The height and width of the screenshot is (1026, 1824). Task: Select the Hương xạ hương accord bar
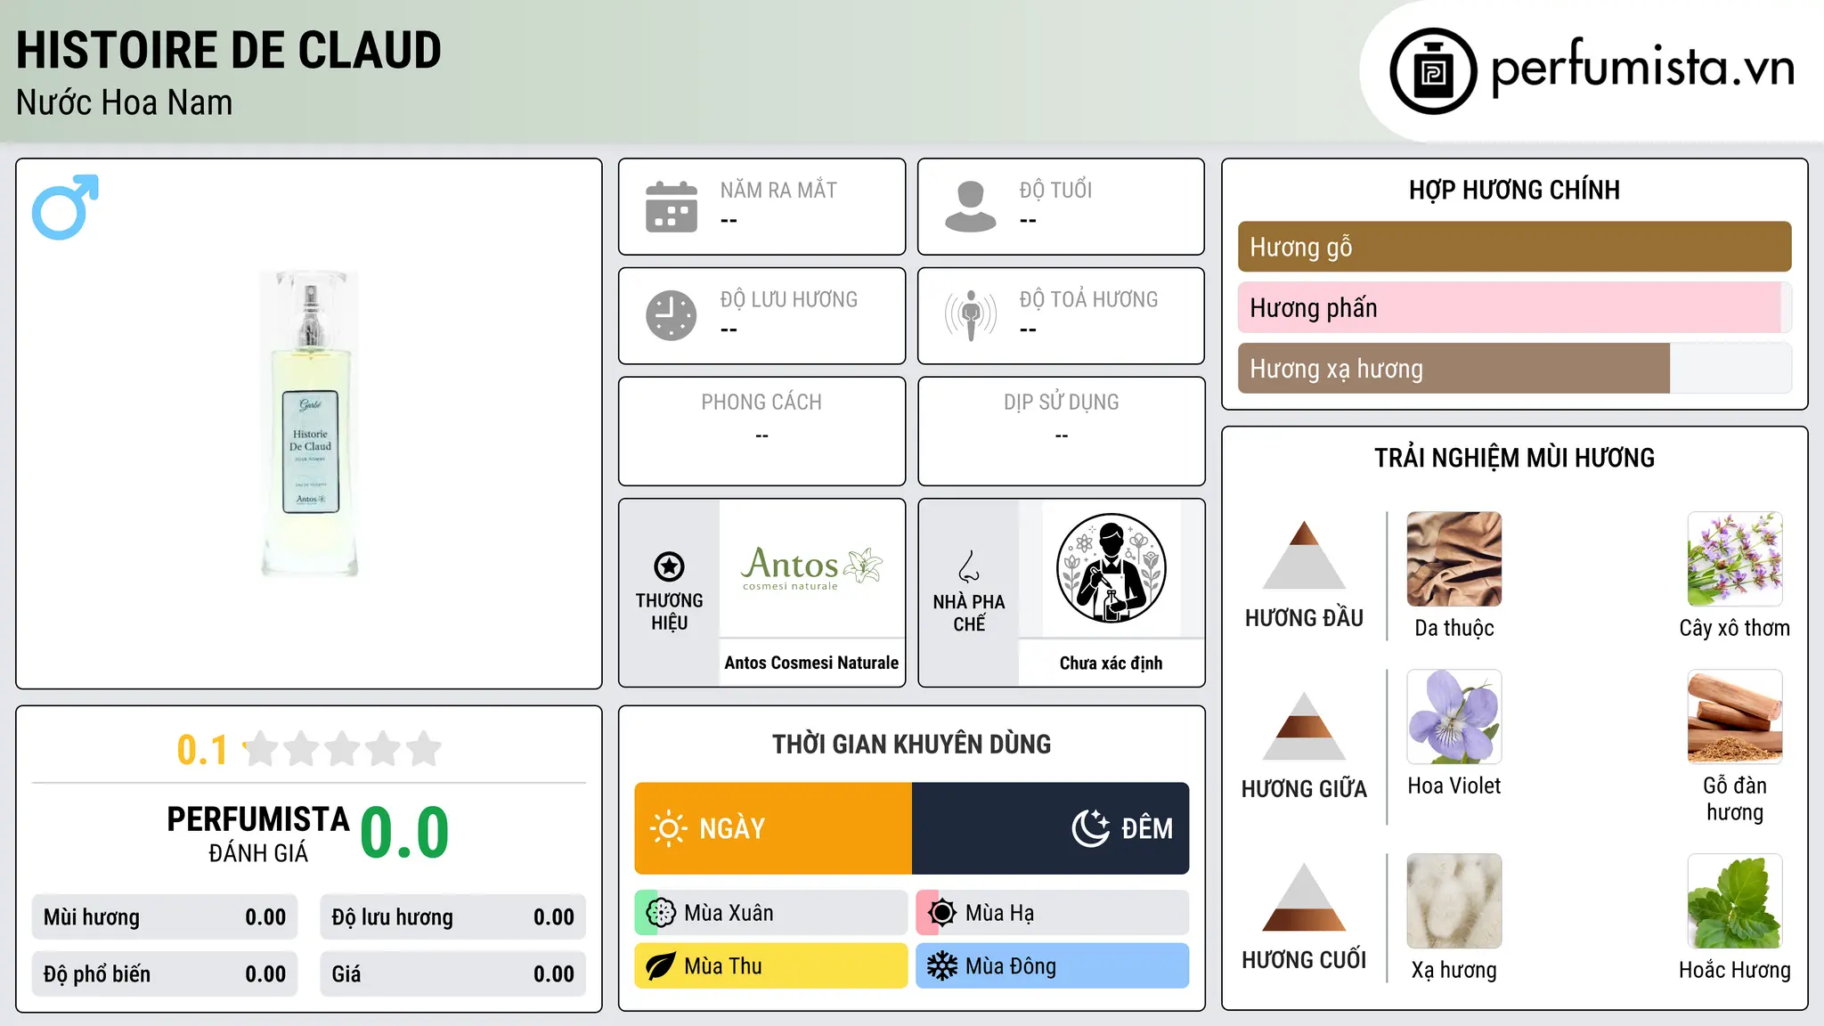tap(1515, 368)
